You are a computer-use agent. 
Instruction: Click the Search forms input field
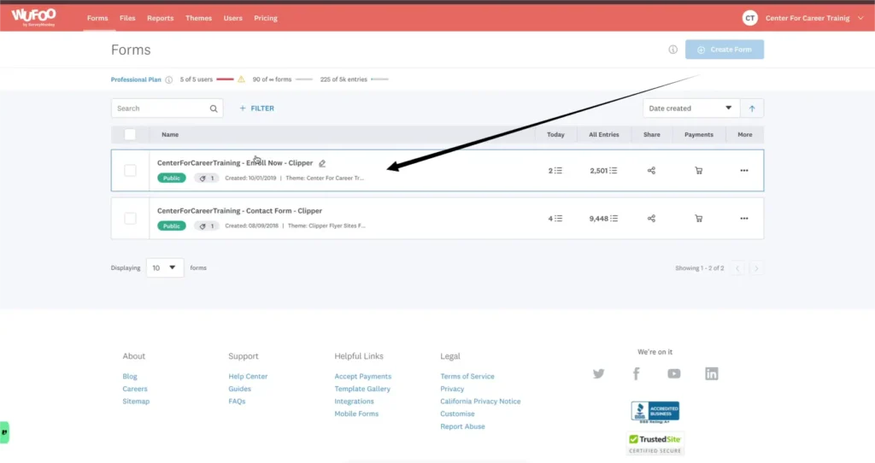tap(162, 108)
